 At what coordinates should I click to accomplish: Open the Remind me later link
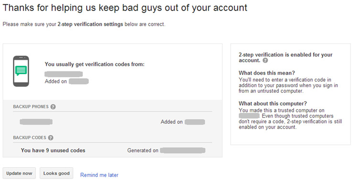coord(100,175)
